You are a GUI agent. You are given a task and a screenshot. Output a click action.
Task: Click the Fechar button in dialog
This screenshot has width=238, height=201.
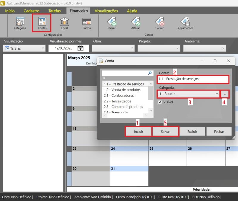tap(219, 132)
